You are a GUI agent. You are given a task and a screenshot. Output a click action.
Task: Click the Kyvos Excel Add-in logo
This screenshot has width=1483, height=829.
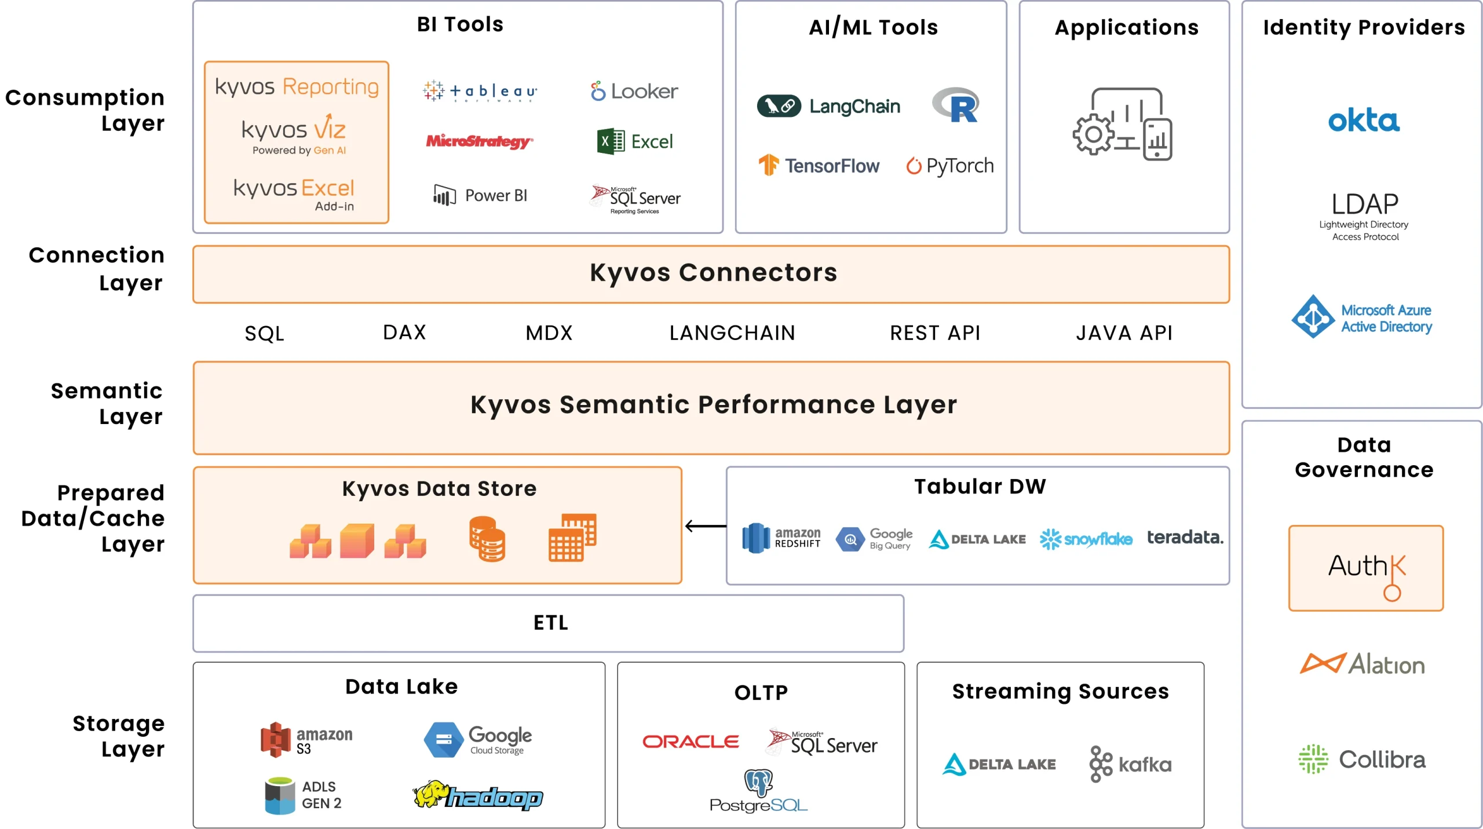pos(294,194)
